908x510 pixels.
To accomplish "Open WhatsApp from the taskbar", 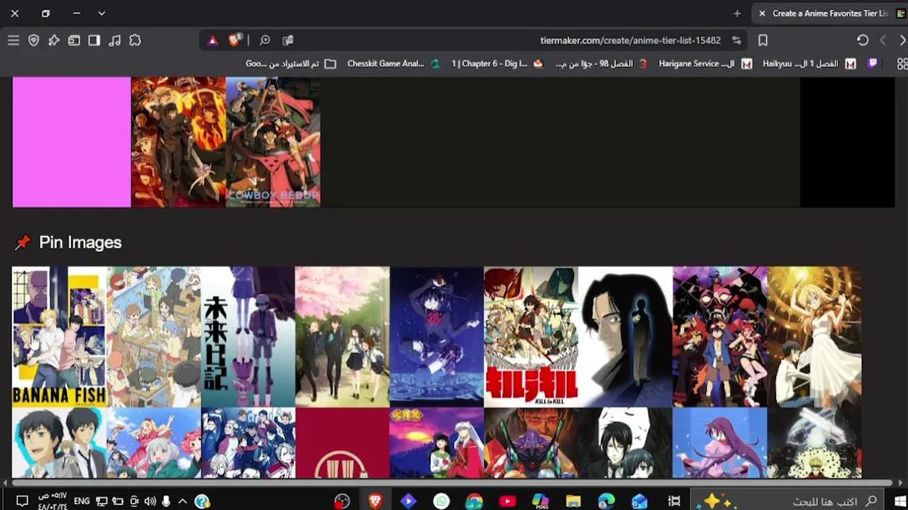I will coord(441,501).
